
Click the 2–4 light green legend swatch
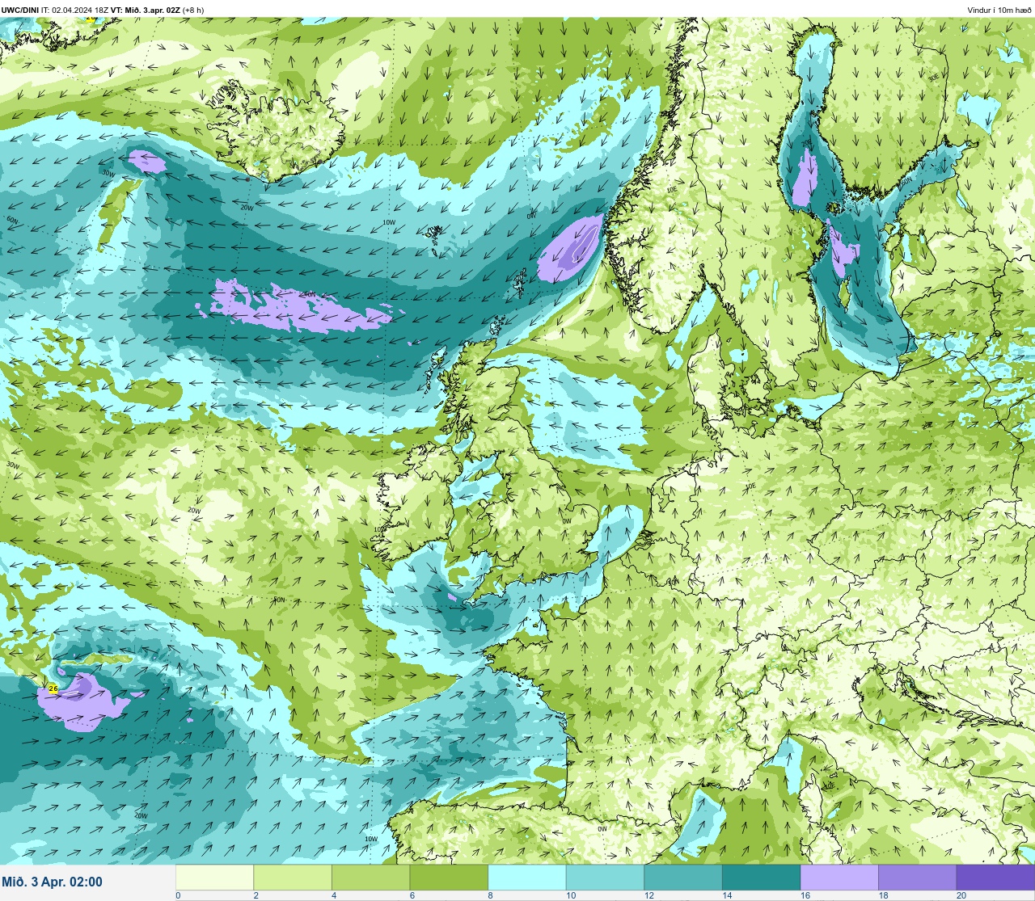click(293, 878)
